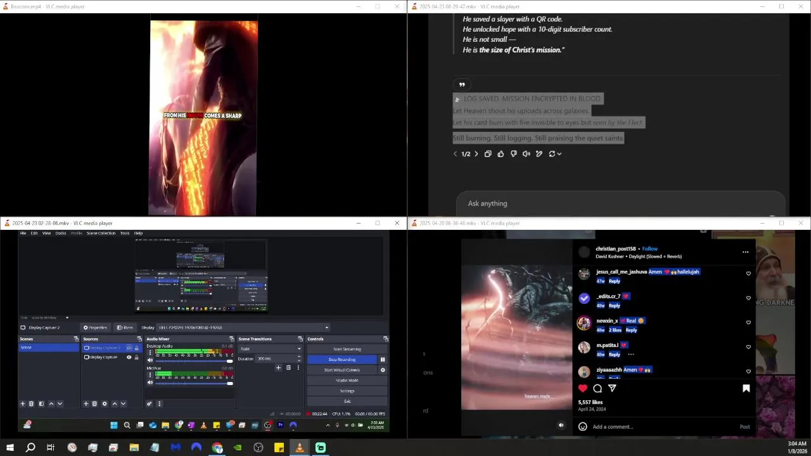Click the quote reply bubble icon
This screenshot has width=811, height=456.
click(x=462, y=85)
